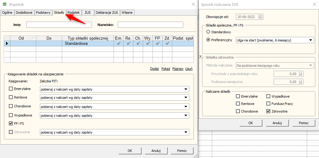The image size is (319, 158).
Task: Click Anuluj in Sposób rozliczania ZUS window
Action: (x=277, y=123)
